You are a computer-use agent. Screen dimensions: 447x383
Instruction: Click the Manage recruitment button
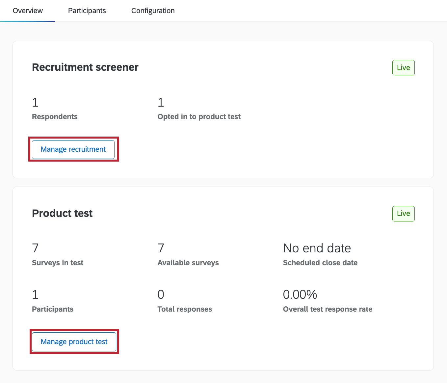[73, 149]
